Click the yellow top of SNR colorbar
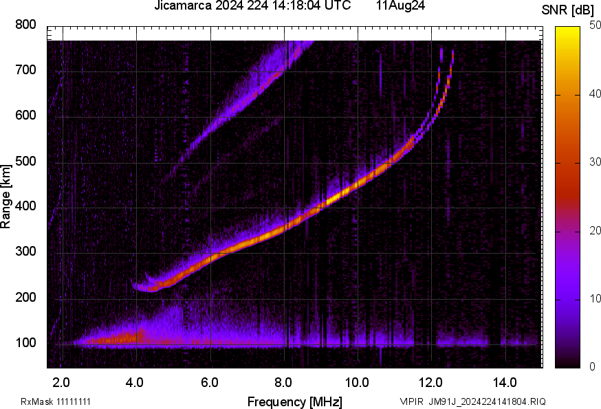 [x=568, y=31]
